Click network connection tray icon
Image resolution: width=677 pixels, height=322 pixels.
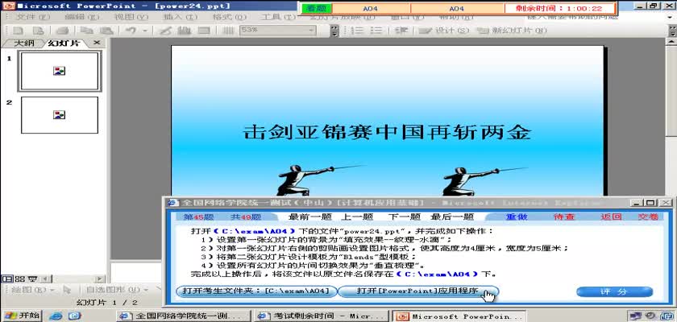coord(636,316)
